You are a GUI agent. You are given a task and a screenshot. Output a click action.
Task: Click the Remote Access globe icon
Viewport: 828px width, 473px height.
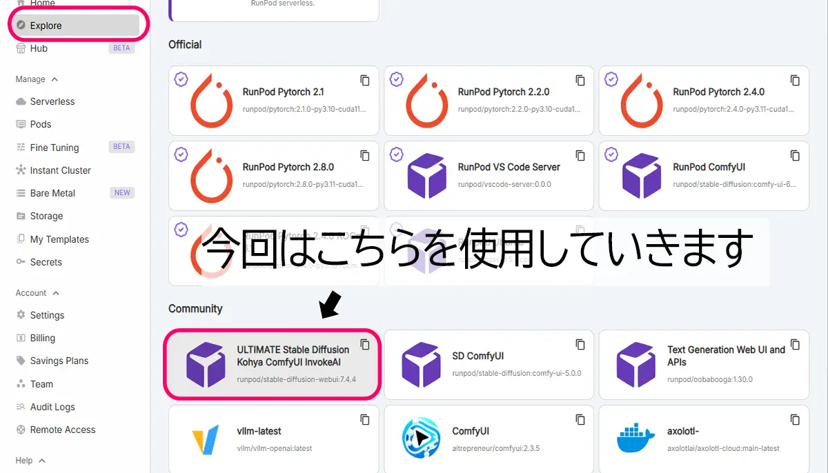[x=21, y=430]
